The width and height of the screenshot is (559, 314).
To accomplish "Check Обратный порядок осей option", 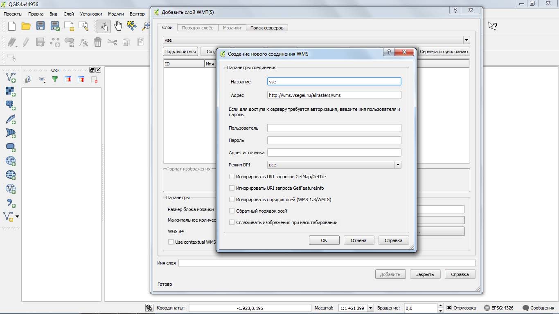I will coord(232,211).
